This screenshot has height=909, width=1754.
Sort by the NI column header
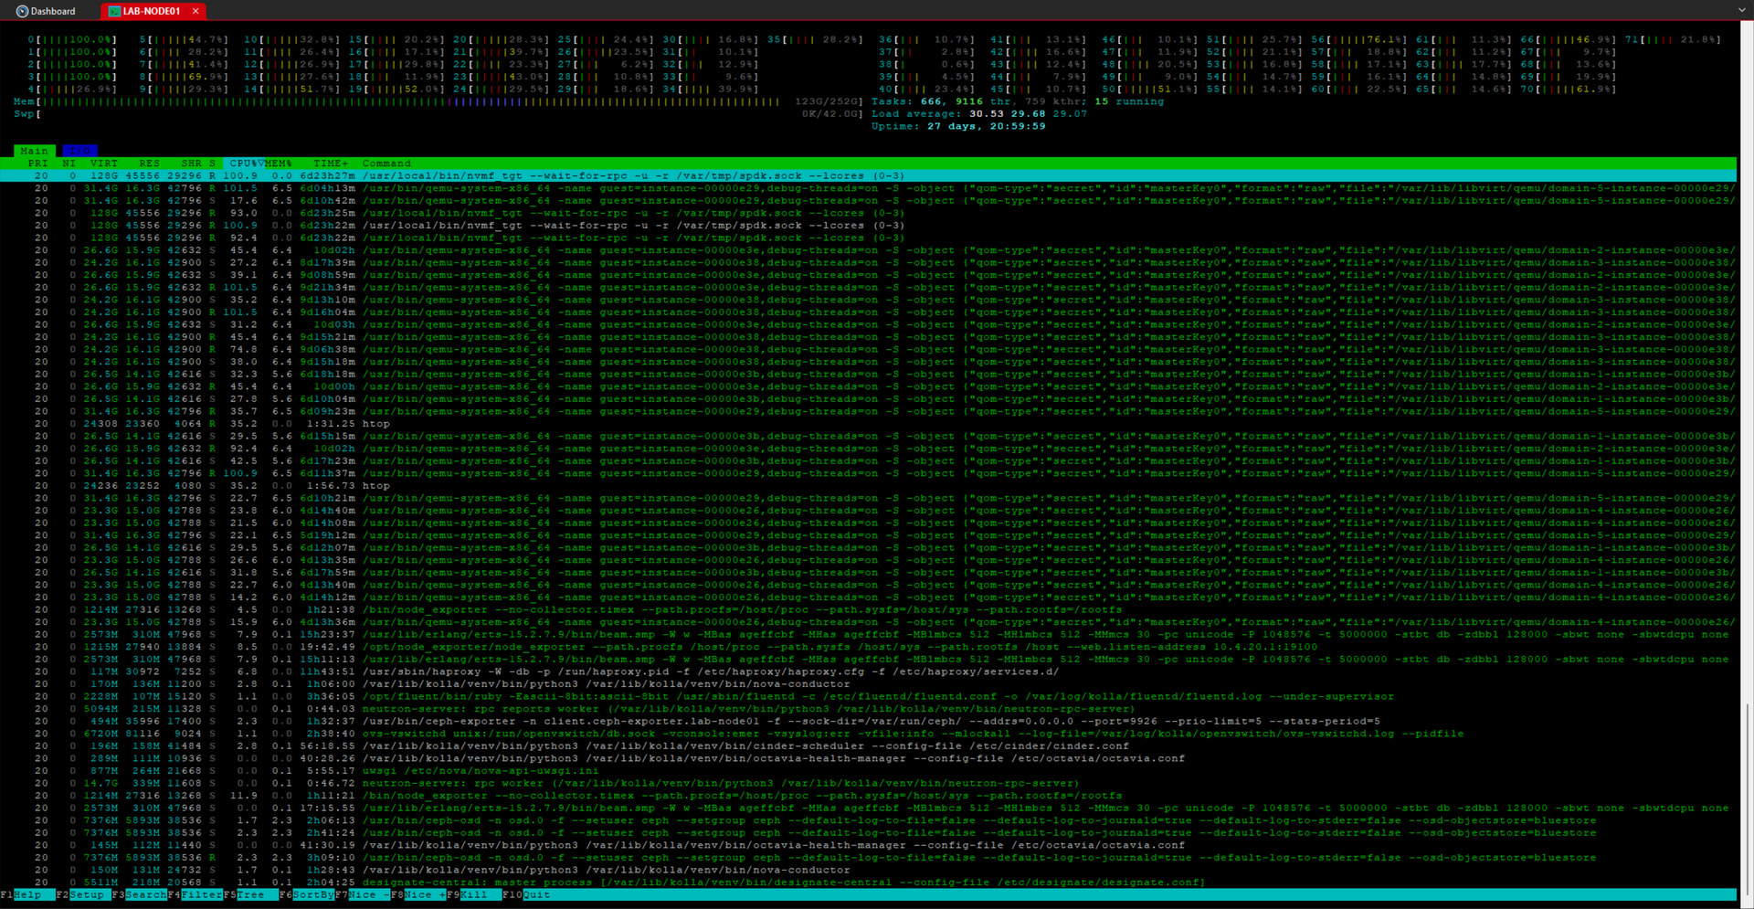click(69, 164)
